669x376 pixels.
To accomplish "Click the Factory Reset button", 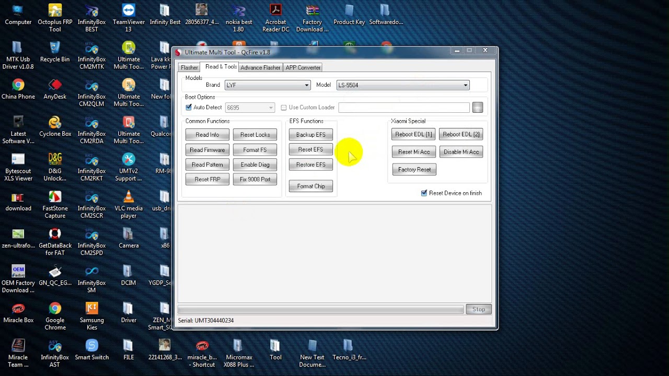I will (414, 170).
